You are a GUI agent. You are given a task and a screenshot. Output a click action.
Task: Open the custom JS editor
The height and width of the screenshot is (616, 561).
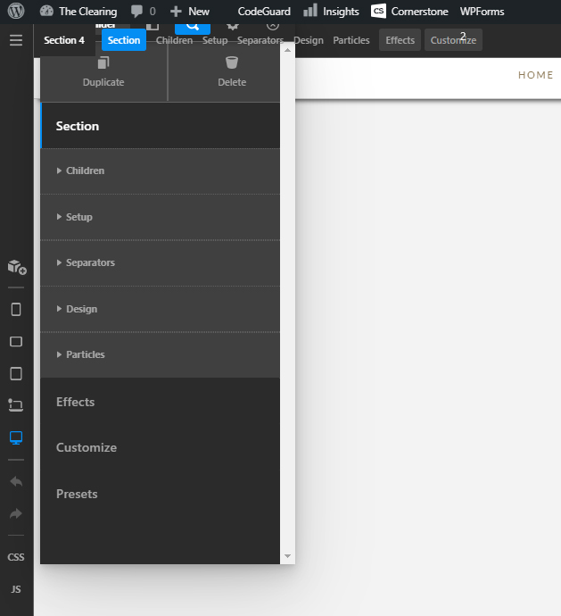(16, 589)
